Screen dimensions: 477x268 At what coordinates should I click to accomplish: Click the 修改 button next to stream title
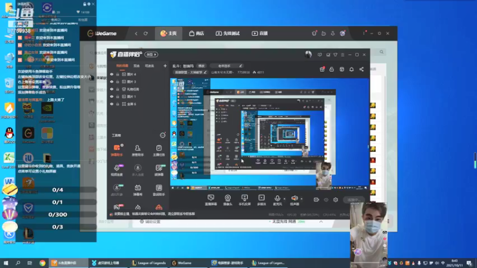202,66
